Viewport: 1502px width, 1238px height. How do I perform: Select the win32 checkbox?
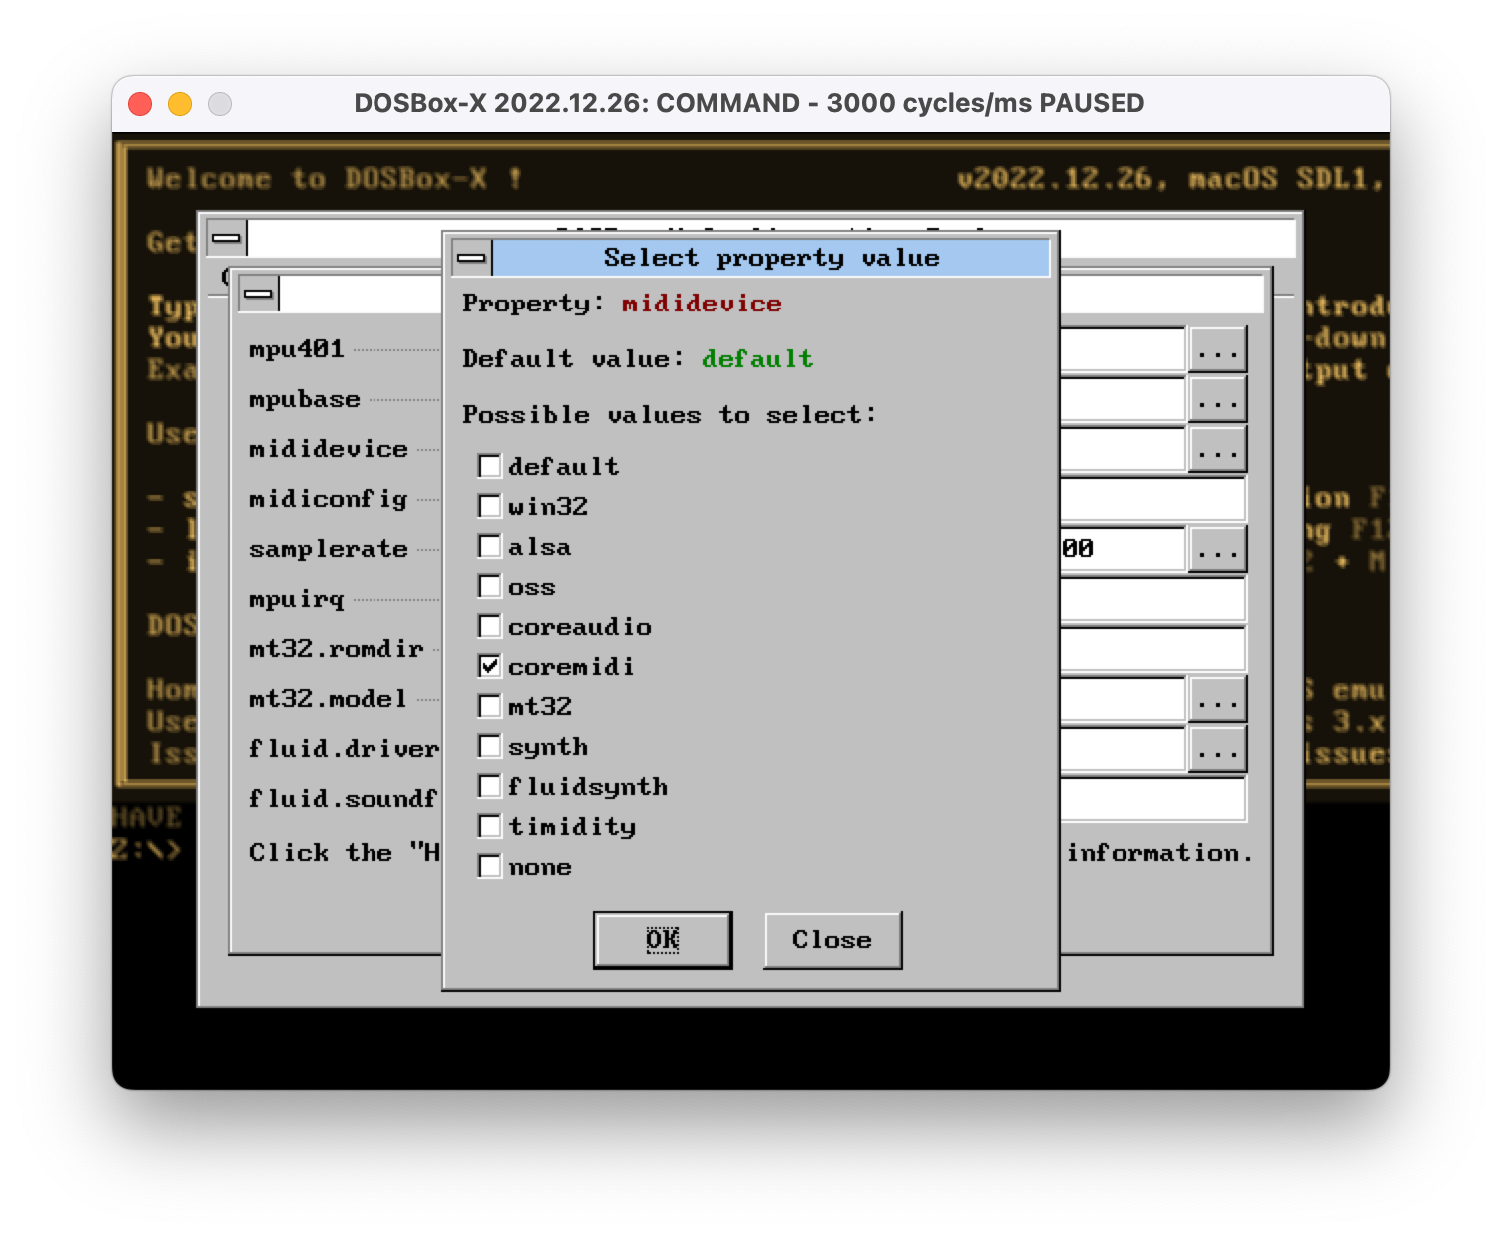[x=489, y=506]
